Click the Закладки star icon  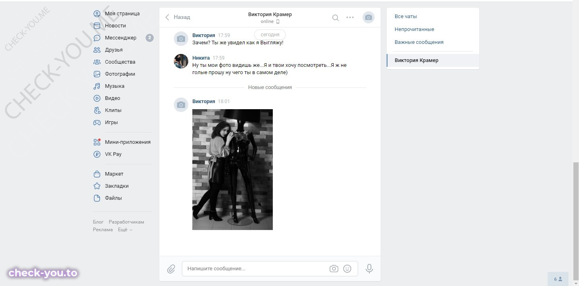97,186
